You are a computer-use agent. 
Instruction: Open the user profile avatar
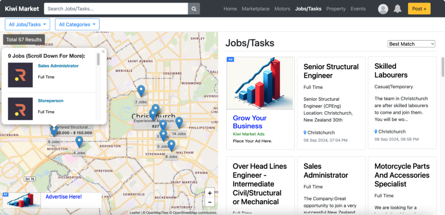[383, 9]
